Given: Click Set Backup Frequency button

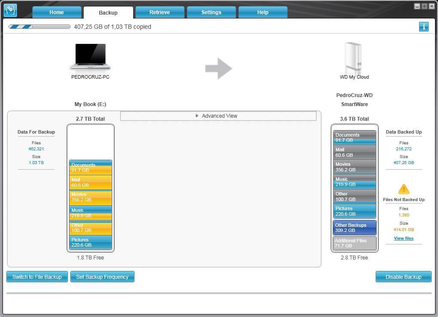Looking at the screenshot, I should (x=102, y=277).
